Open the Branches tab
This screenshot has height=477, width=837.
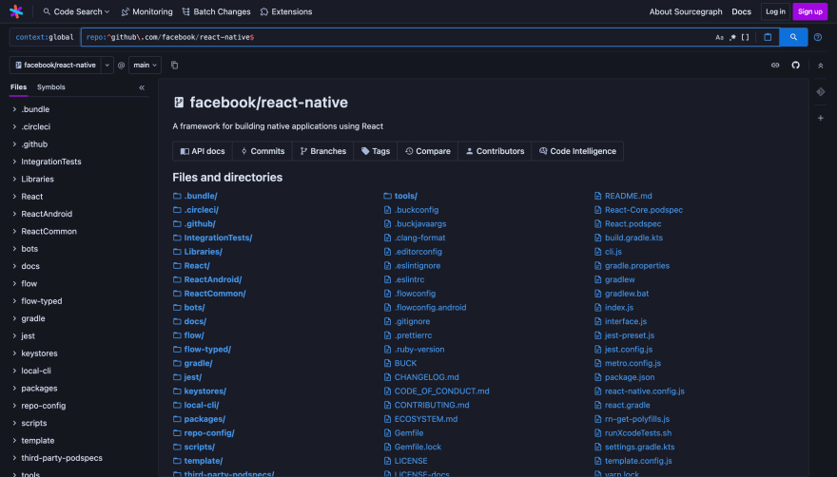point(323,151)
